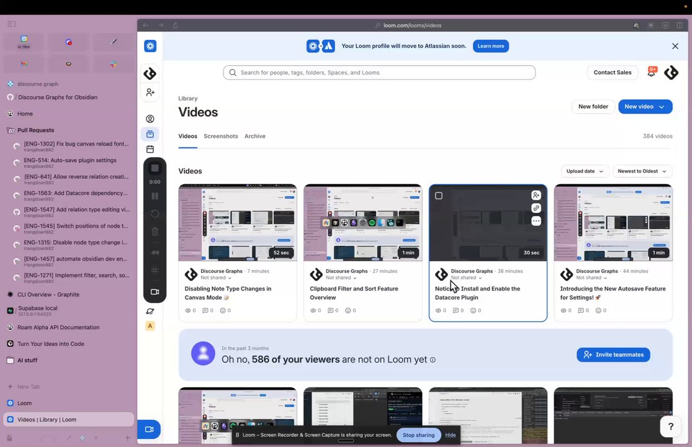This screenshot has height=447, width=692.
Task: Pause the recording in recorder widget
Action: pyautogui.click(x=155, y=196)
